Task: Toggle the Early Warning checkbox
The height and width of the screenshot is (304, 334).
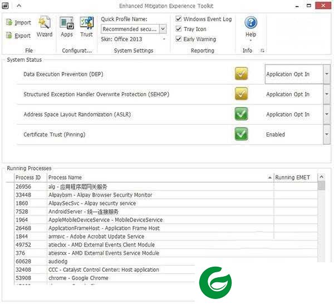Action: point(179,39)
